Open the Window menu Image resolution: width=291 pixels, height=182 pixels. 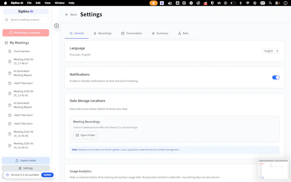(59, 3)
